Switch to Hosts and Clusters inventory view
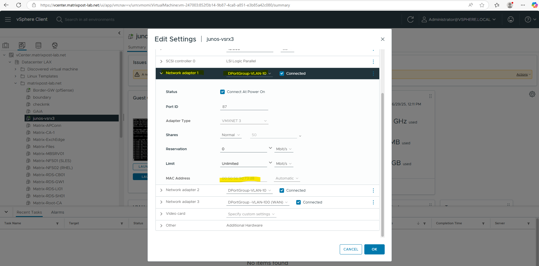 pos(6,45)
